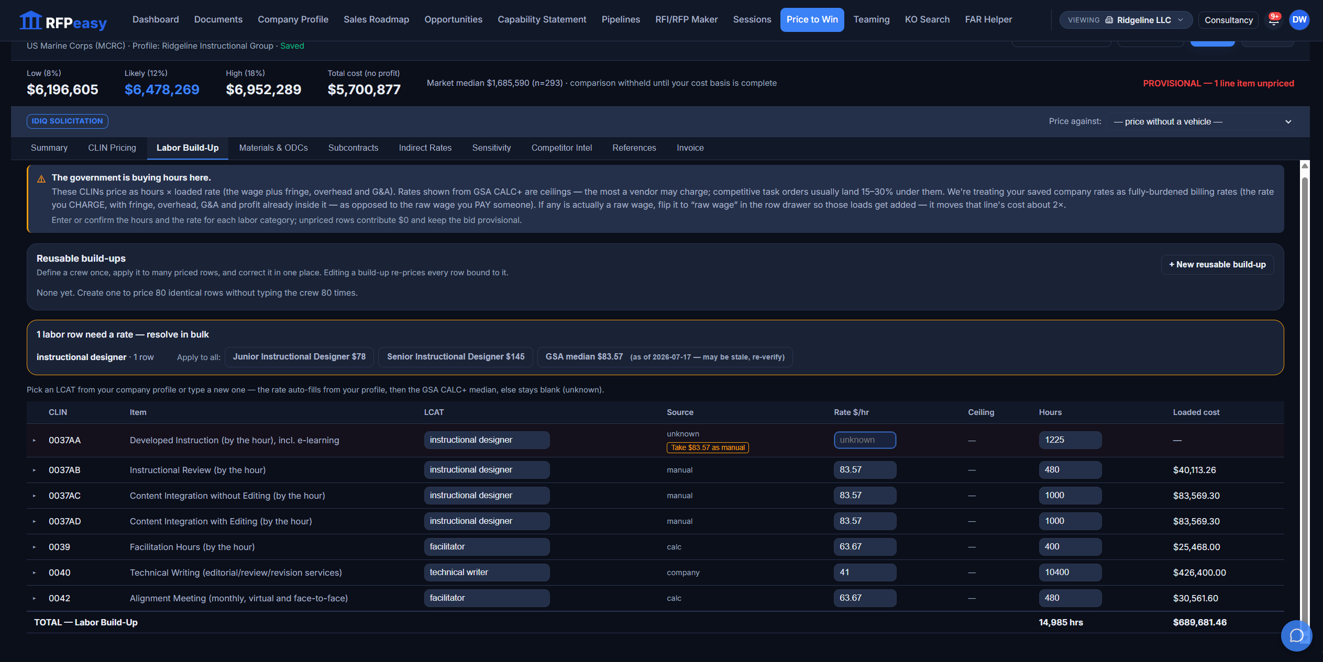
Task: Open the notifications bell with 9+ badge
Action: [1274, 20]
